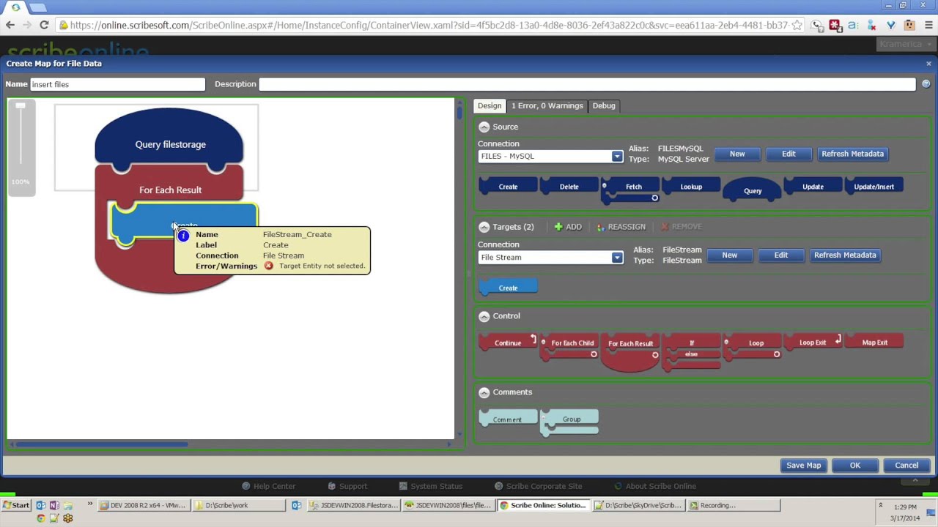Click the canvas horizontal scrollbar
Screen dimensions: 938x527
pos(101,444)
